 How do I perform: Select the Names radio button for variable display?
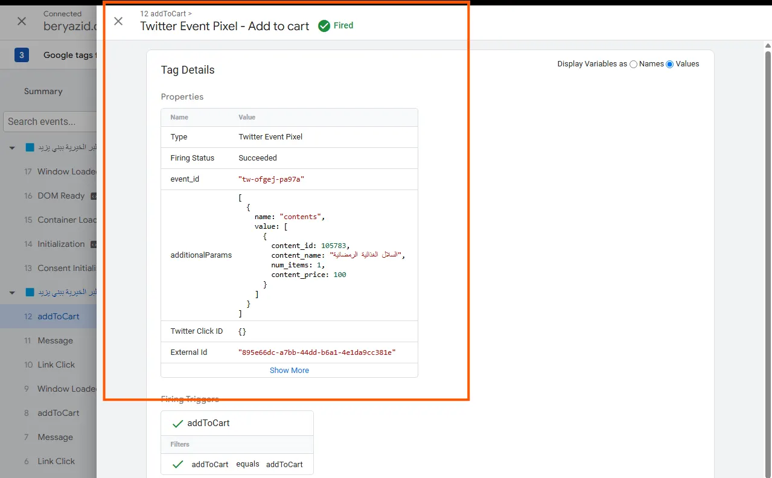633,64
